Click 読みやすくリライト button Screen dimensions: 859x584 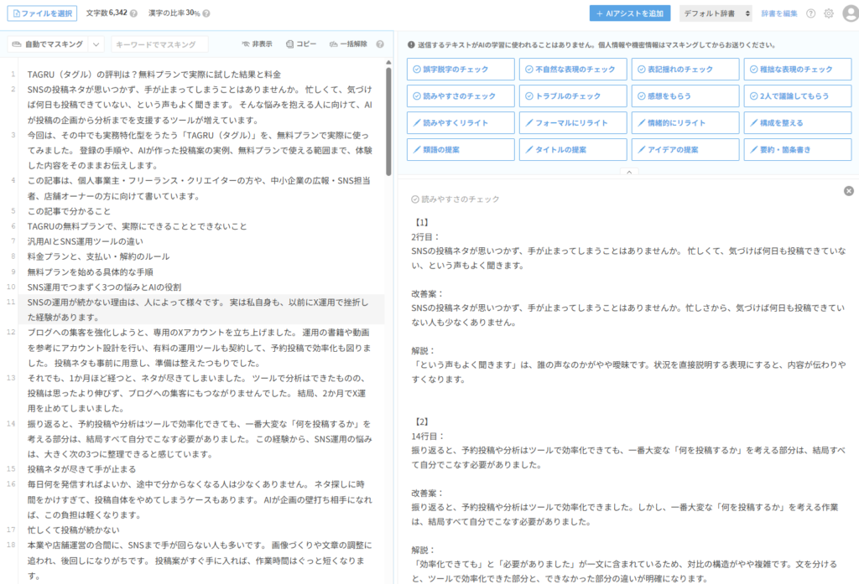coord(461,122)
